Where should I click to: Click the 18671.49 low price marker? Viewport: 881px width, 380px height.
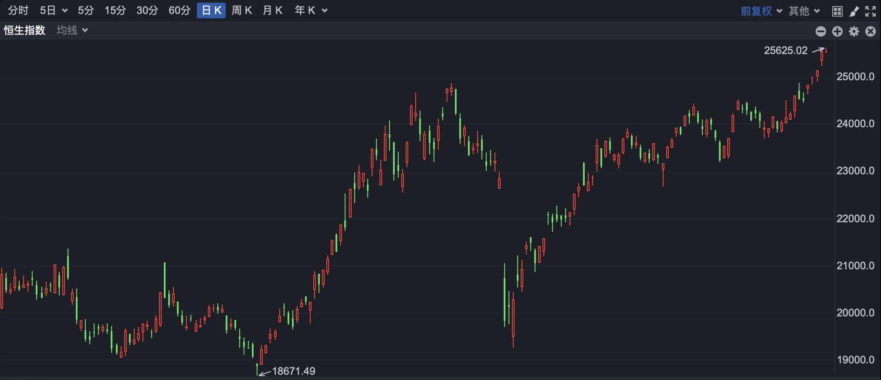pyautogui.click(x=293, y=371)
